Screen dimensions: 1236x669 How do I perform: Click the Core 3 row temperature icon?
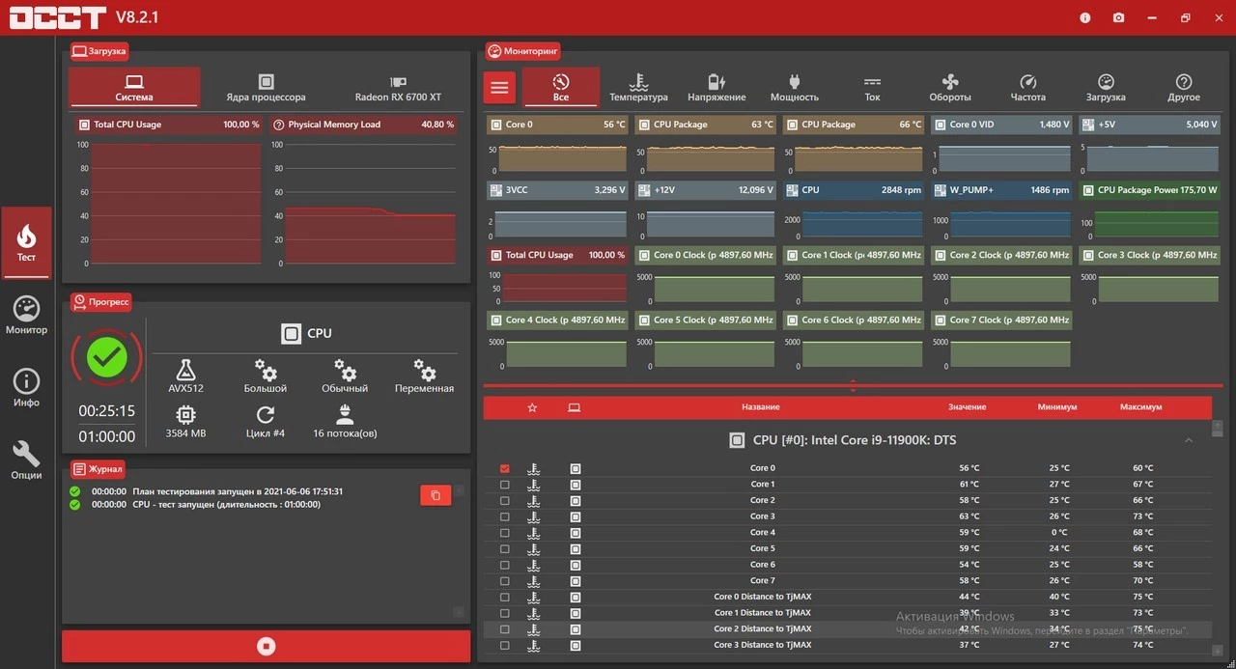(534, 516)
